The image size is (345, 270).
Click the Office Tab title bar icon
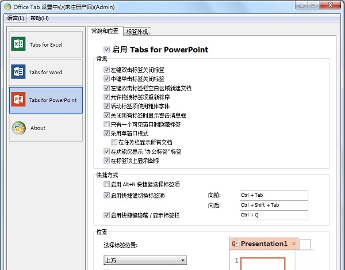pos(7,7)
